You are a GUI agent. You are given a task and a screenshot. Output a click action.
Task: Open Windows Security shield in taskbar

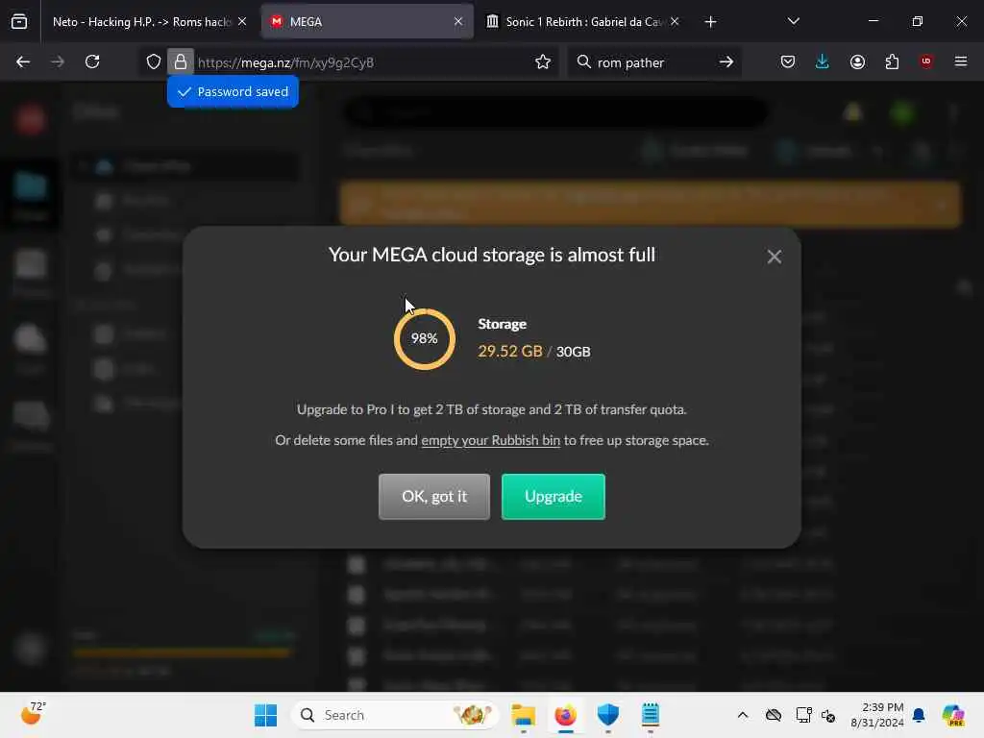607,715
